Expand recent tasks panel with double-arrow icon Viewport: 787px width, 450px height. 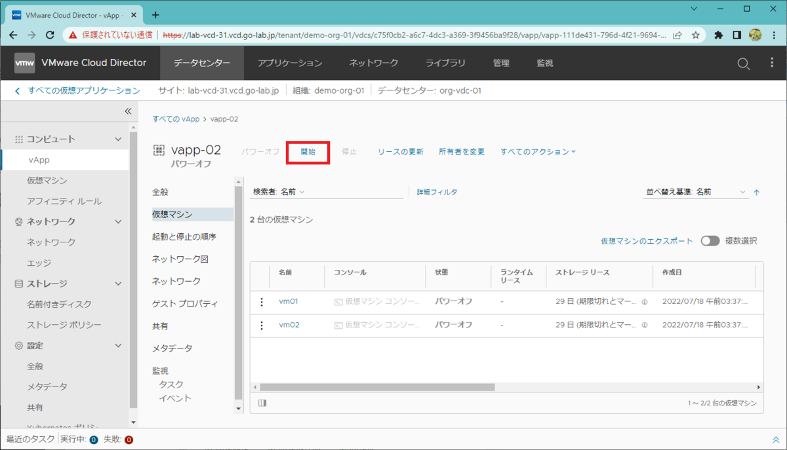click(776, 440)
